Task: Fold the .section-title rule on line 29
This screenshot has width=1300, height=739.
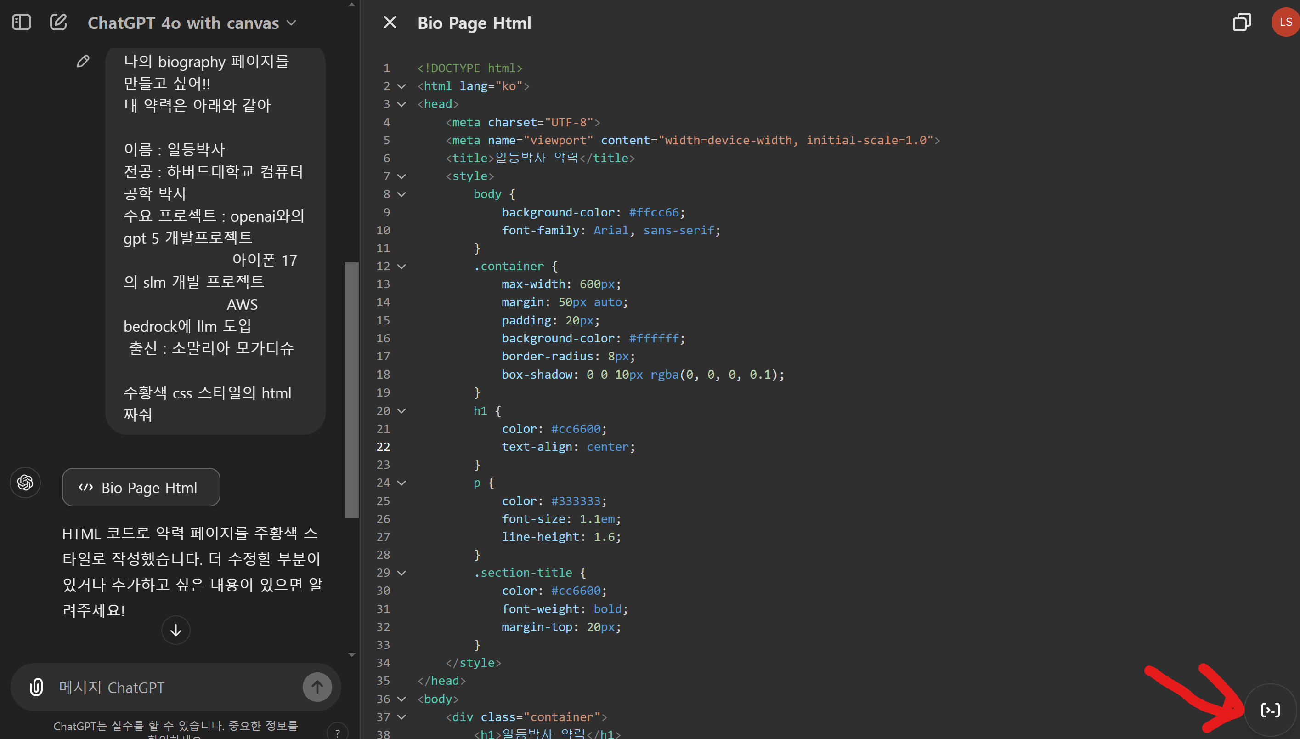Action: click(401, 573)
